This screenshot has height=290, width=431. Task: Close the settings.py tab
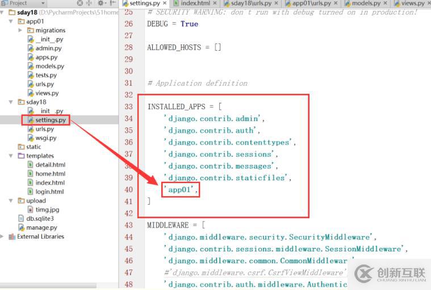tap(165, 3)
